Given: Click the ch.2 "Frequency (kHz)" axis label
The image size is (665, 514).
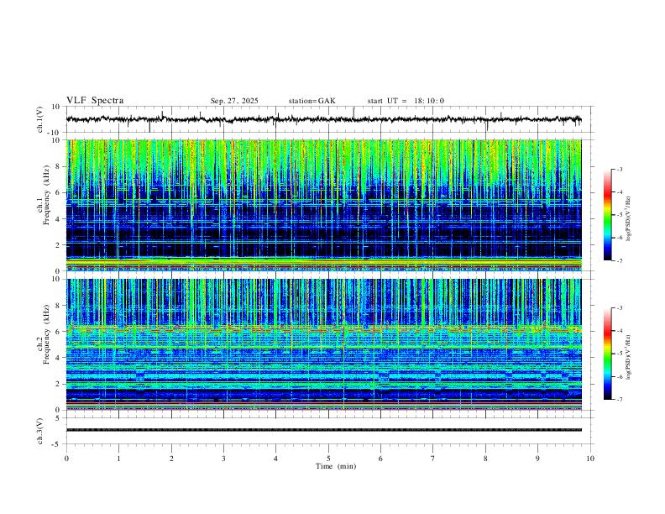Looking at the screenshot, I should [x=47, y=334].
